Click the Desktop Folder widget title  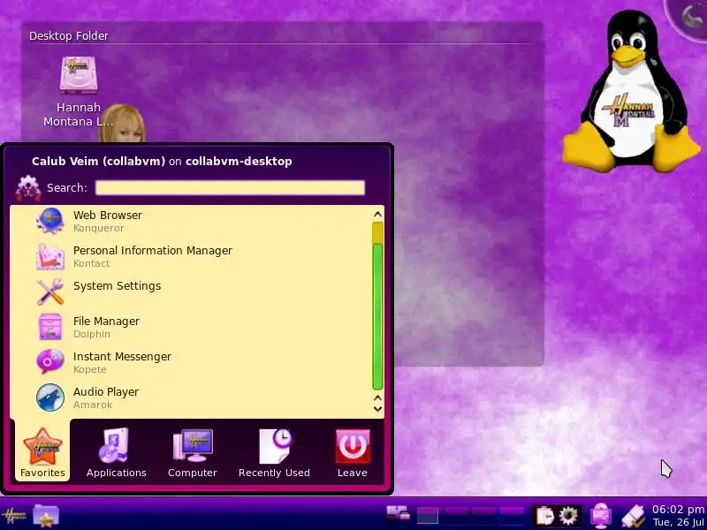tap(69, 35)
